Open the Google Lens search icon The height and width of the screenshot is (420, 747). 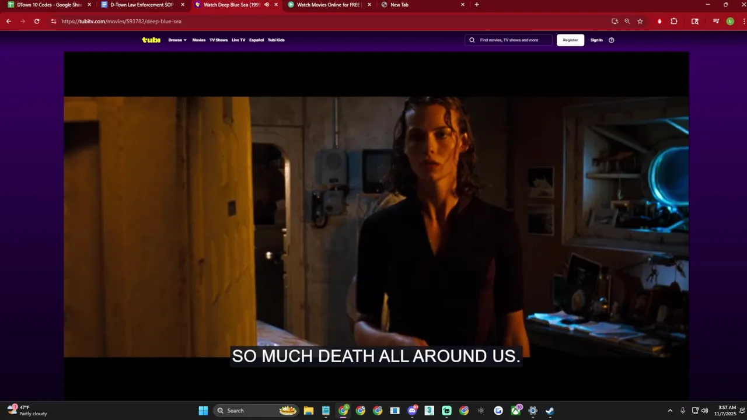pos(695,21)
